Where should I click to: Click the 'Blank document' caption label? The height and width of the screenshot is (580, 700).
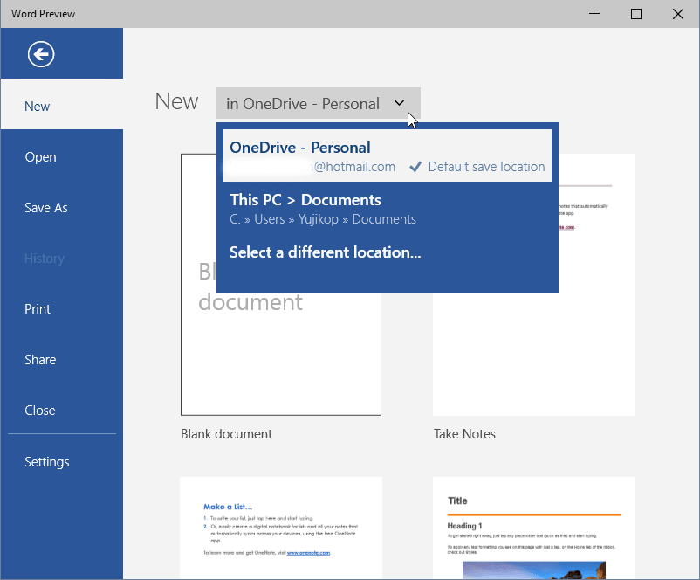pos(226,434)
